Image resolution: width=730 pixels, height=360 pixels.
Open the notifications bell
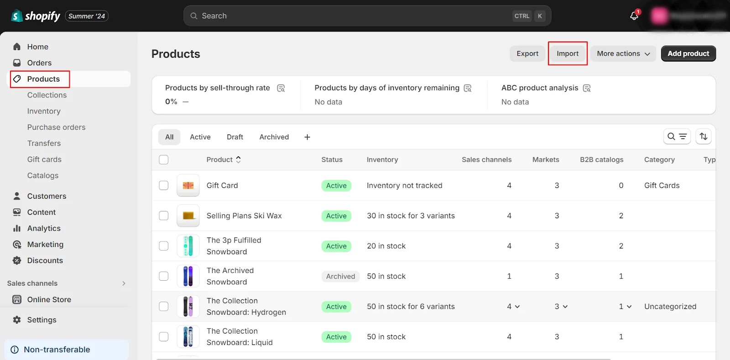coord(634,15)
